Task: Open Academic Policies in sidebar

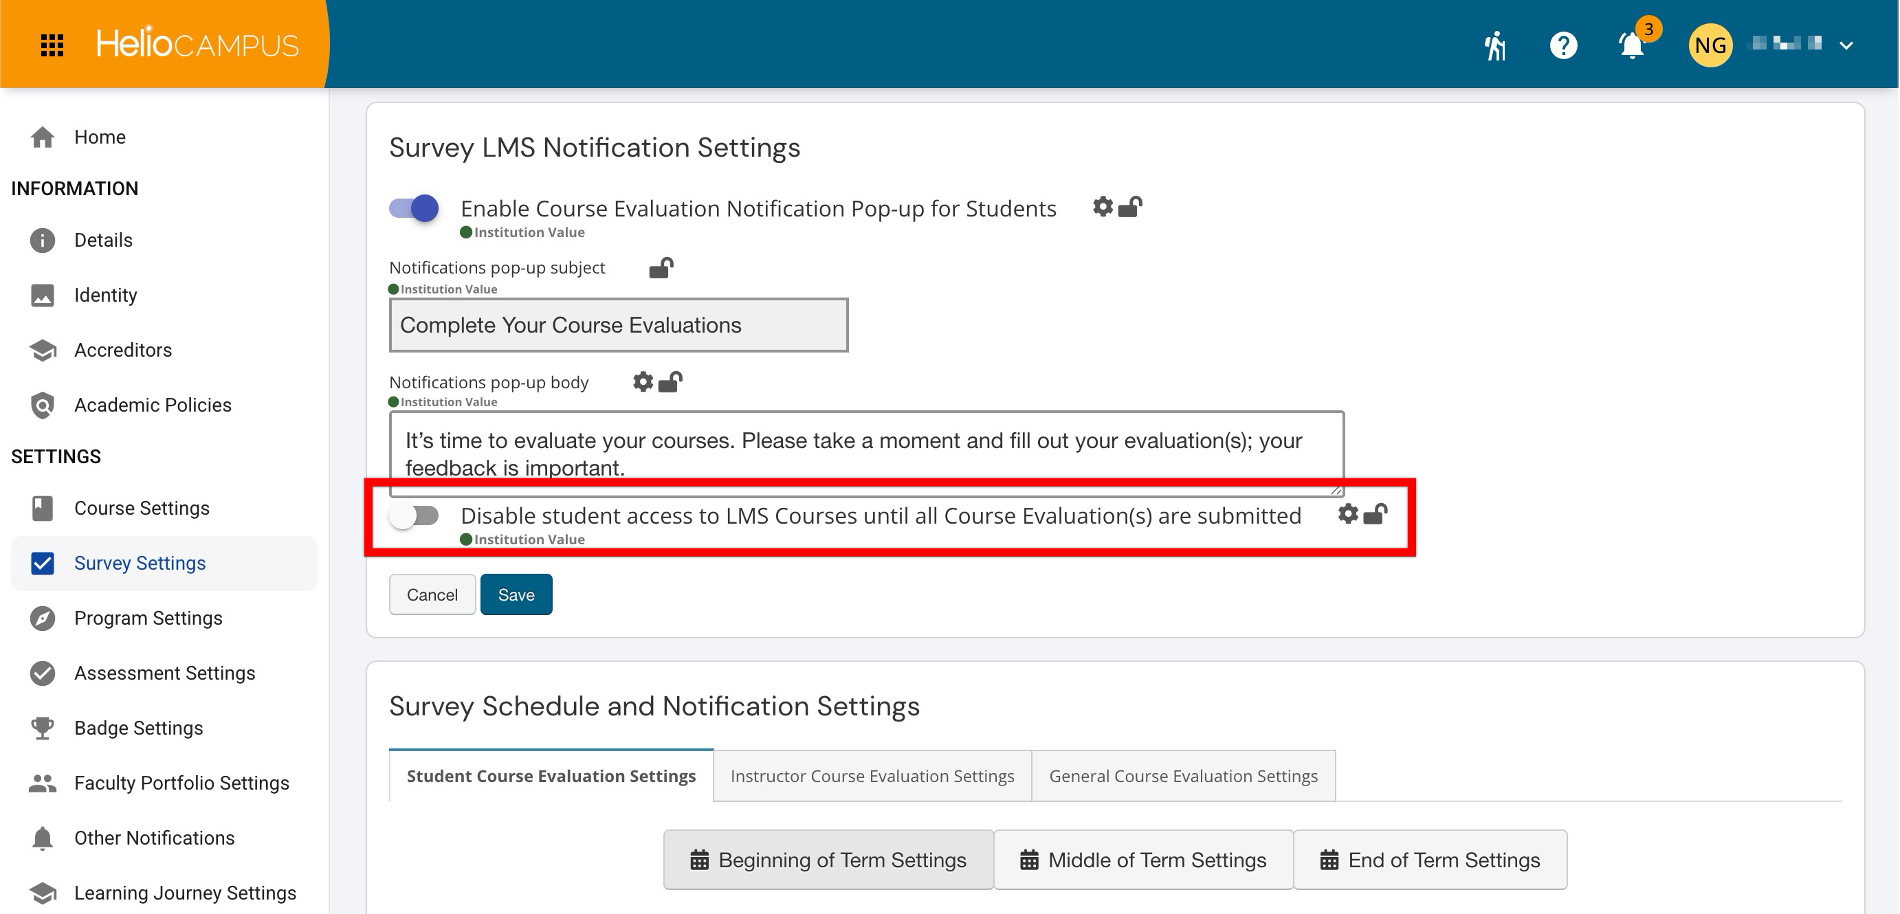Action: tap(164, 405)
